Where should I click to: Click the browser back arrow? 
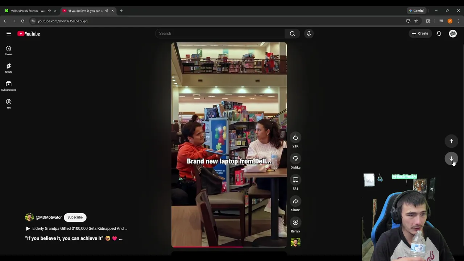[5, 21]
